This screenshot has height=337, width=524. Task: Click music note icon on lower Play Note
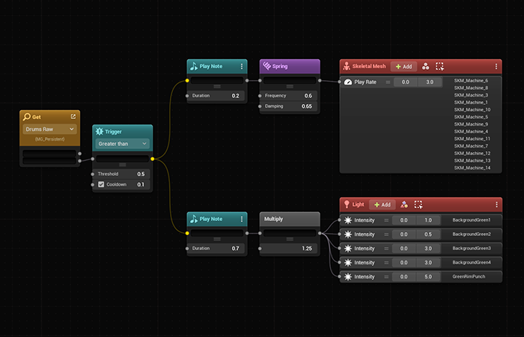pos(194,219)
